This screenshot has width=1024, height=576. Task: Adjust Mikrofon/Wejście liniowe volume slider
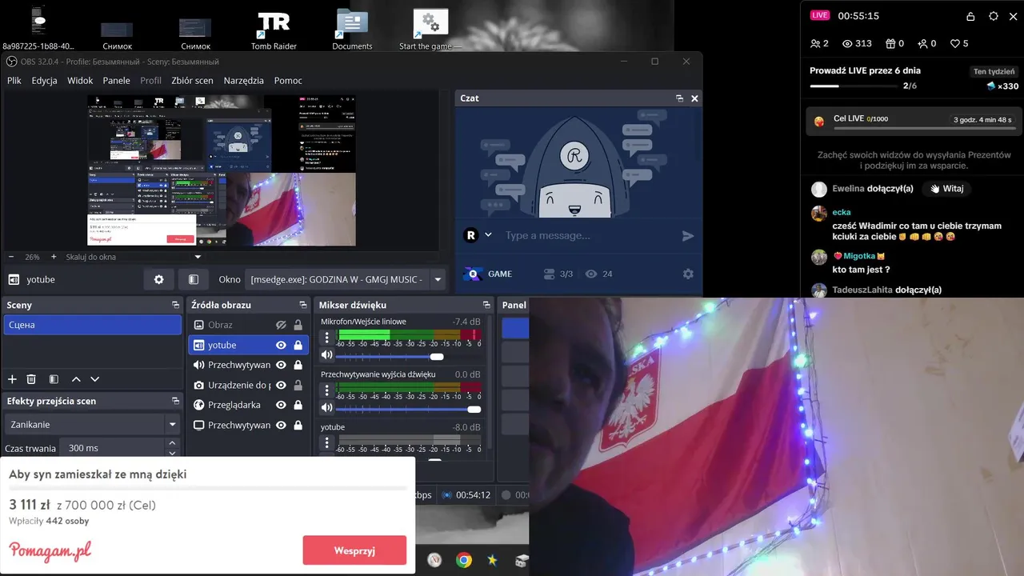click(x=408, y=356)
